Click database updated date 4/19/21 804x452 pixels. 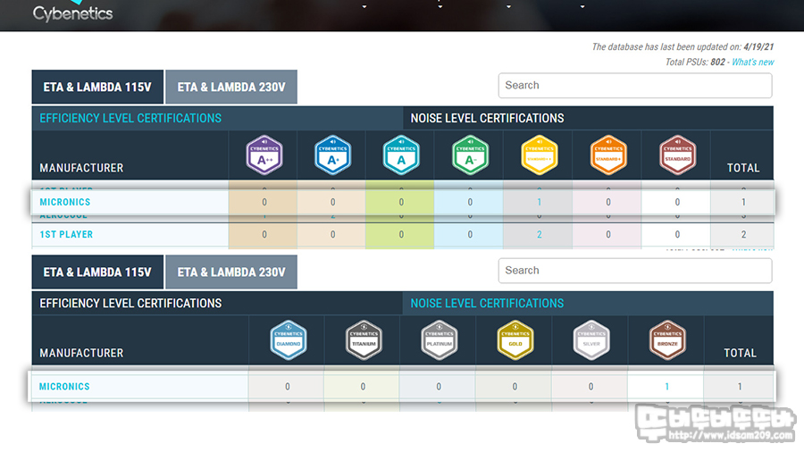point(758,46)
